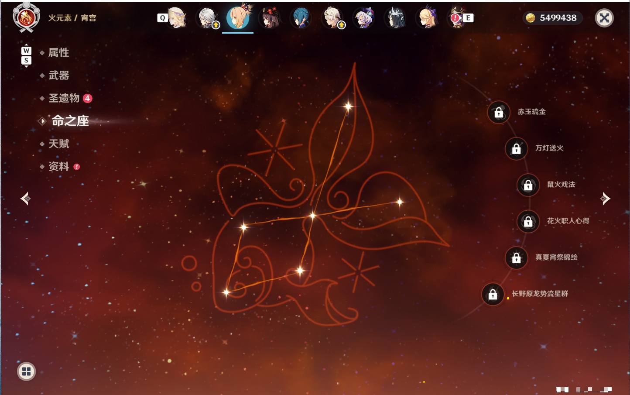Viewport: 630px width, 395px height.
Task: Select the first blonde character portrait
Action: point(176,18)
